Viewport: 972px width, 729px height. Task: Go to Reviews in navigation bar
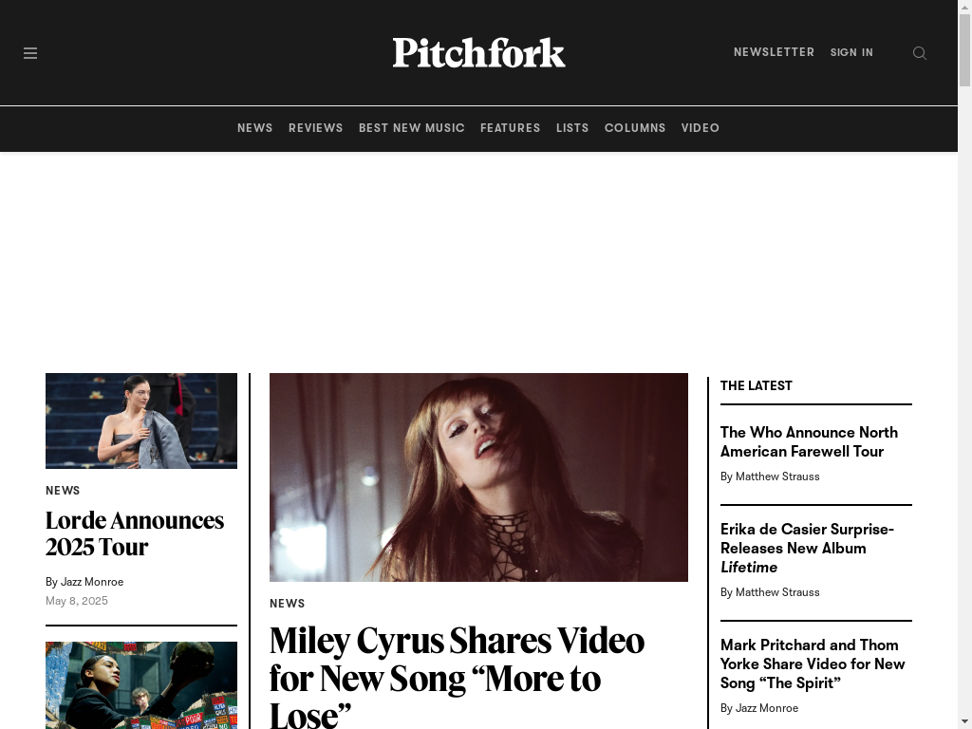coord(315,128)
